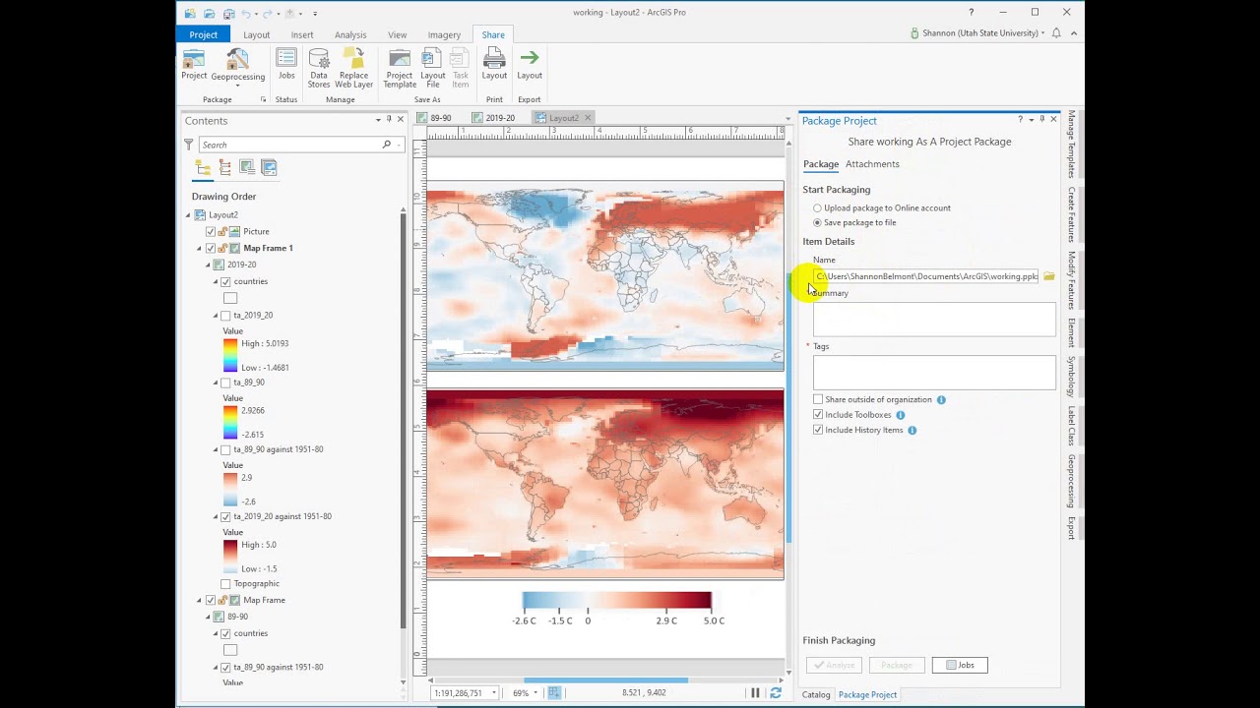1260x708 pixels.
Task: Collapse ta_89_90 against 1951-80 legend
Action: pos(216,449)
